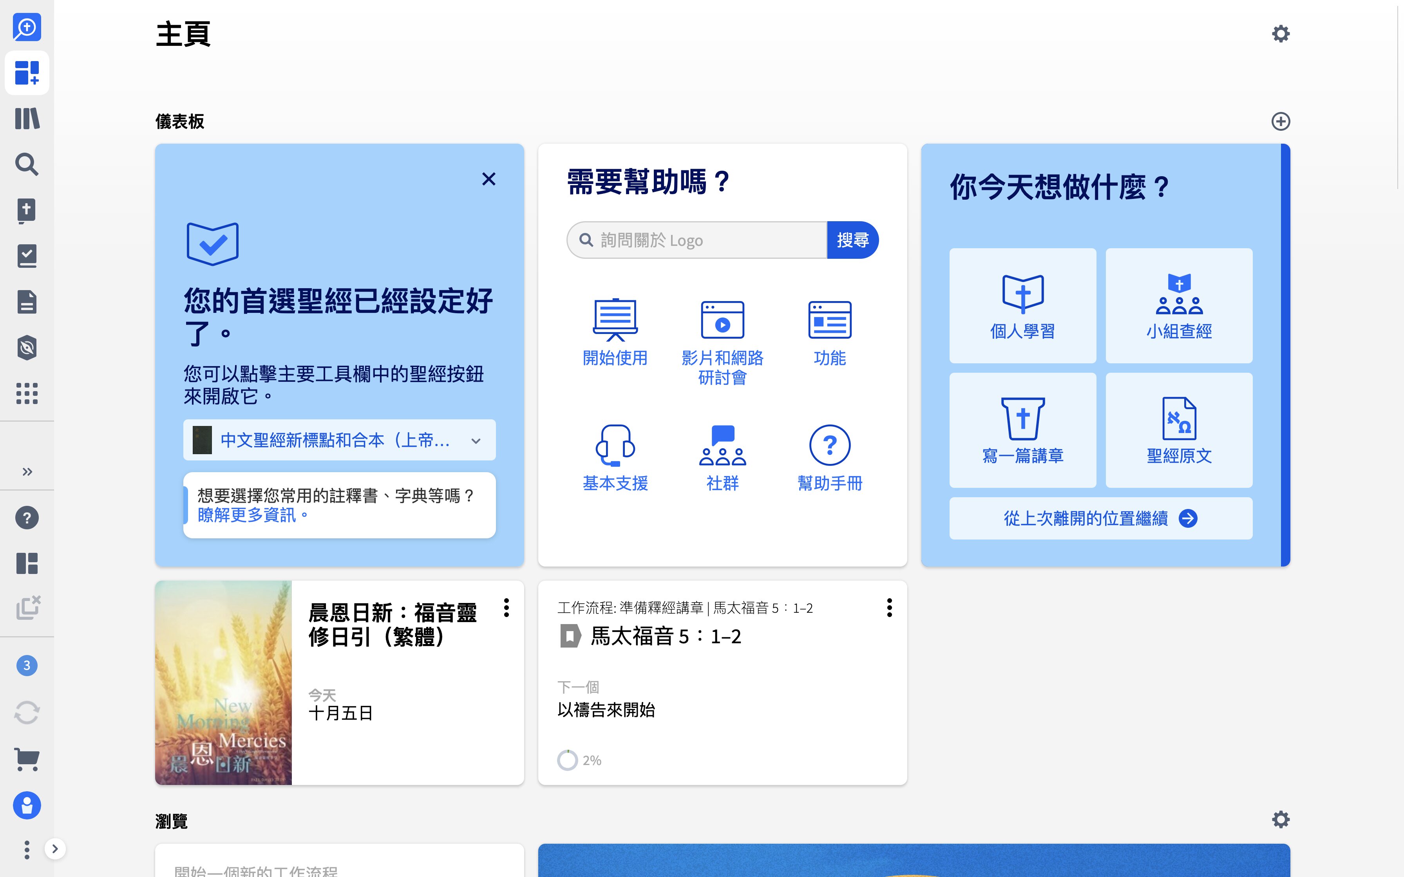Open the 瀏覽 section settings gear
The width and height of the screenshot is (1404, 877).
[1281, 819]
